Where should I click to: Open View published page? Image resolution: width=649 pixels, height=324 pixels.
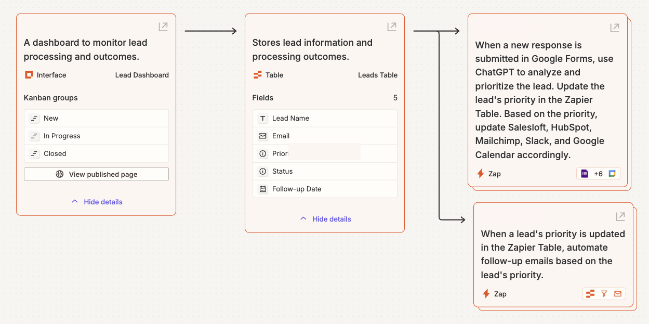click(x=96, y=174)
